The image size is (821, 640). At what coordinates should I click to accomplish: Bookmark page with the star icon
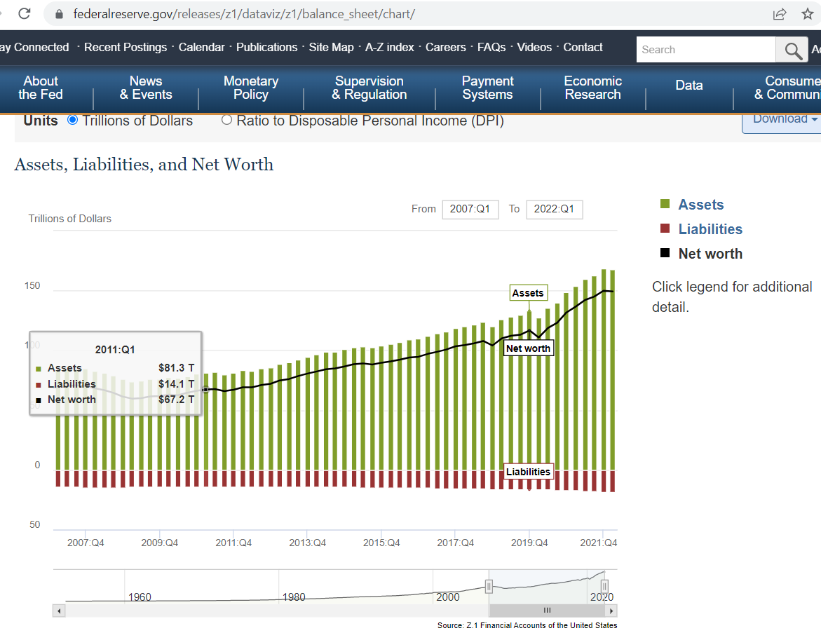807,14
